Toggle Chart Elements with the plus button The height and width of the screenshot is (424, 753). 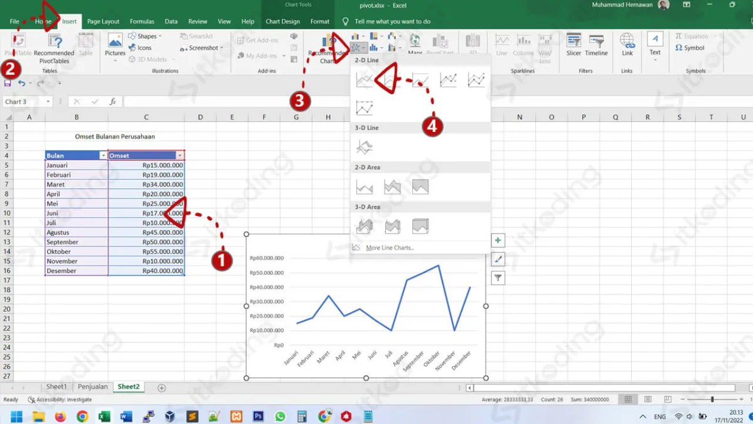(498, 240)
